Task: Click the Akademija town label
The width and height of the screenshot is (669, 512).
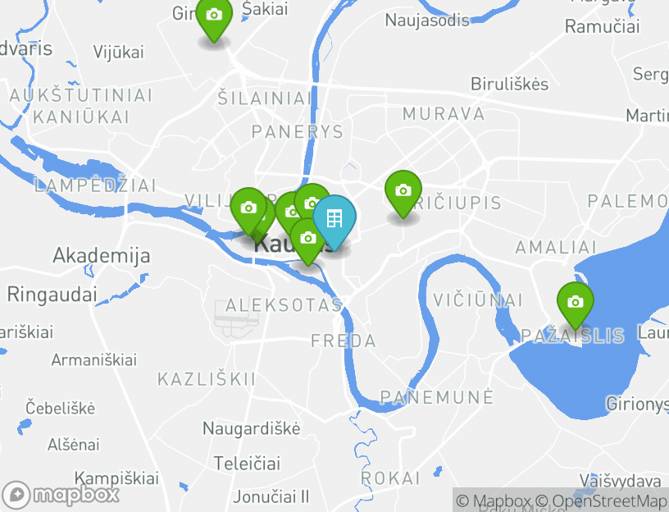Action: 102,256
